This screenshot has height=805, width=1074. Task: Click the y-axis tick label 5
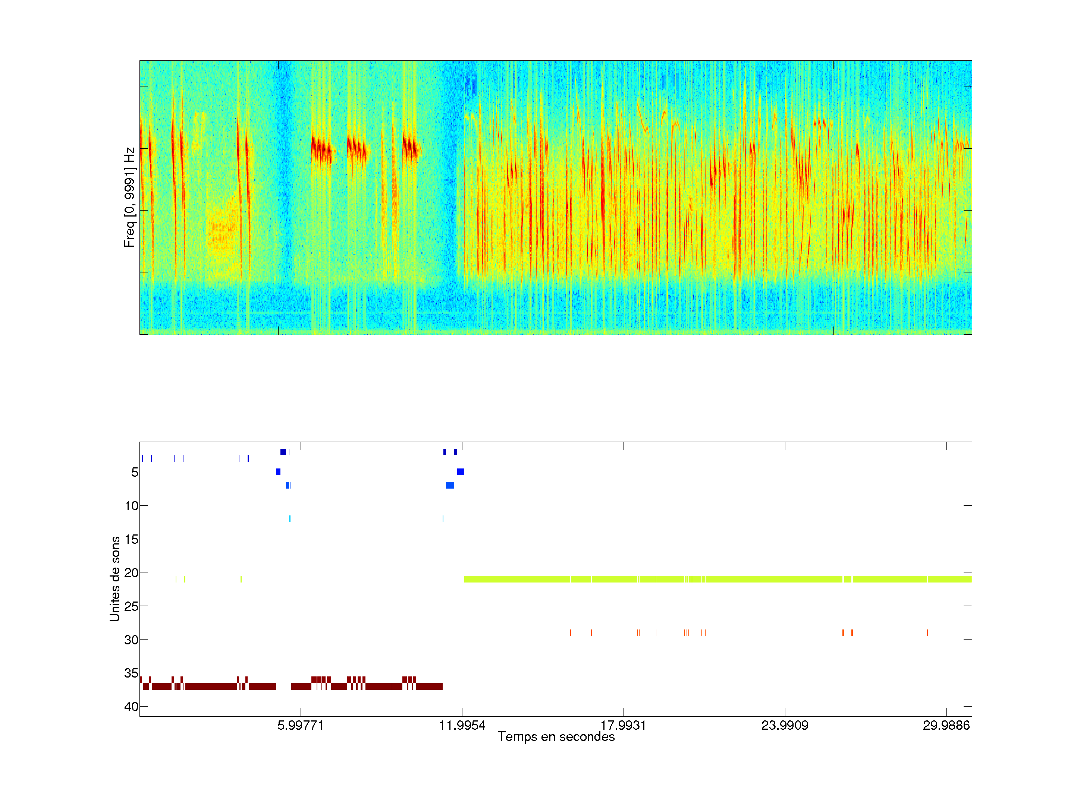(x=135, y=472)
